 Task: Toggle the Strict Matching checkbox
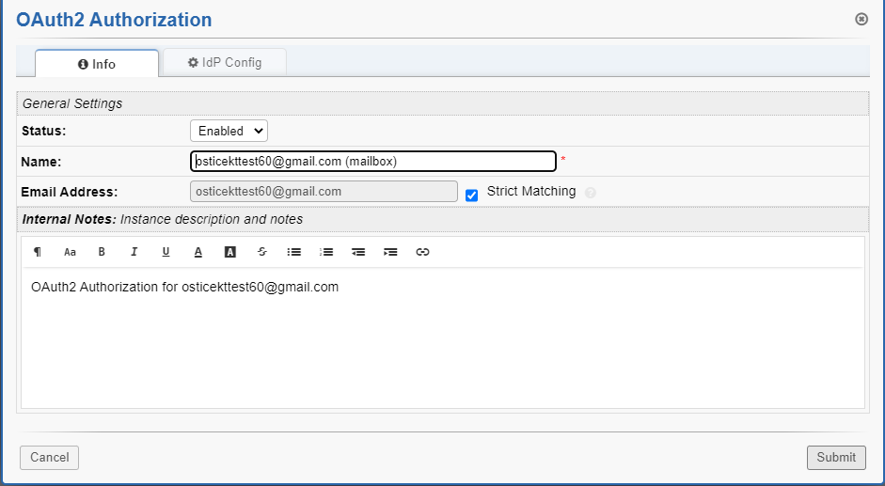pyautogui.click(x=472, y=195)
